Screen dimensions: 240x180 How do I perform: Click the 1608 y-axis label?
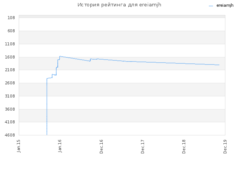pyautogui.click(x=10, y=57)
